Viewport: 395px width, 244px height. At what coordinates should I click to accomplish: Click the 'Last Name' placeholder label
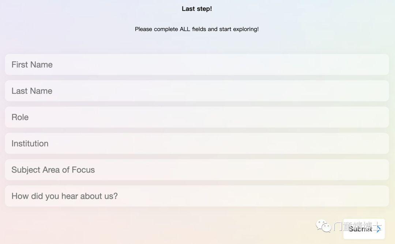click(32, 91)
